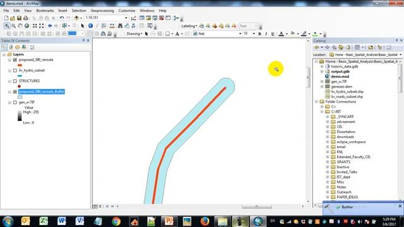Screen dimensions: 404x227
Task: Open the Labeling dropdown menu
Action: coord(189,26)
